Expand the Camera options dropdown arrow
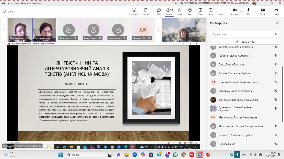Viewport: 284px width, 159px height. [x=241, y=11]
